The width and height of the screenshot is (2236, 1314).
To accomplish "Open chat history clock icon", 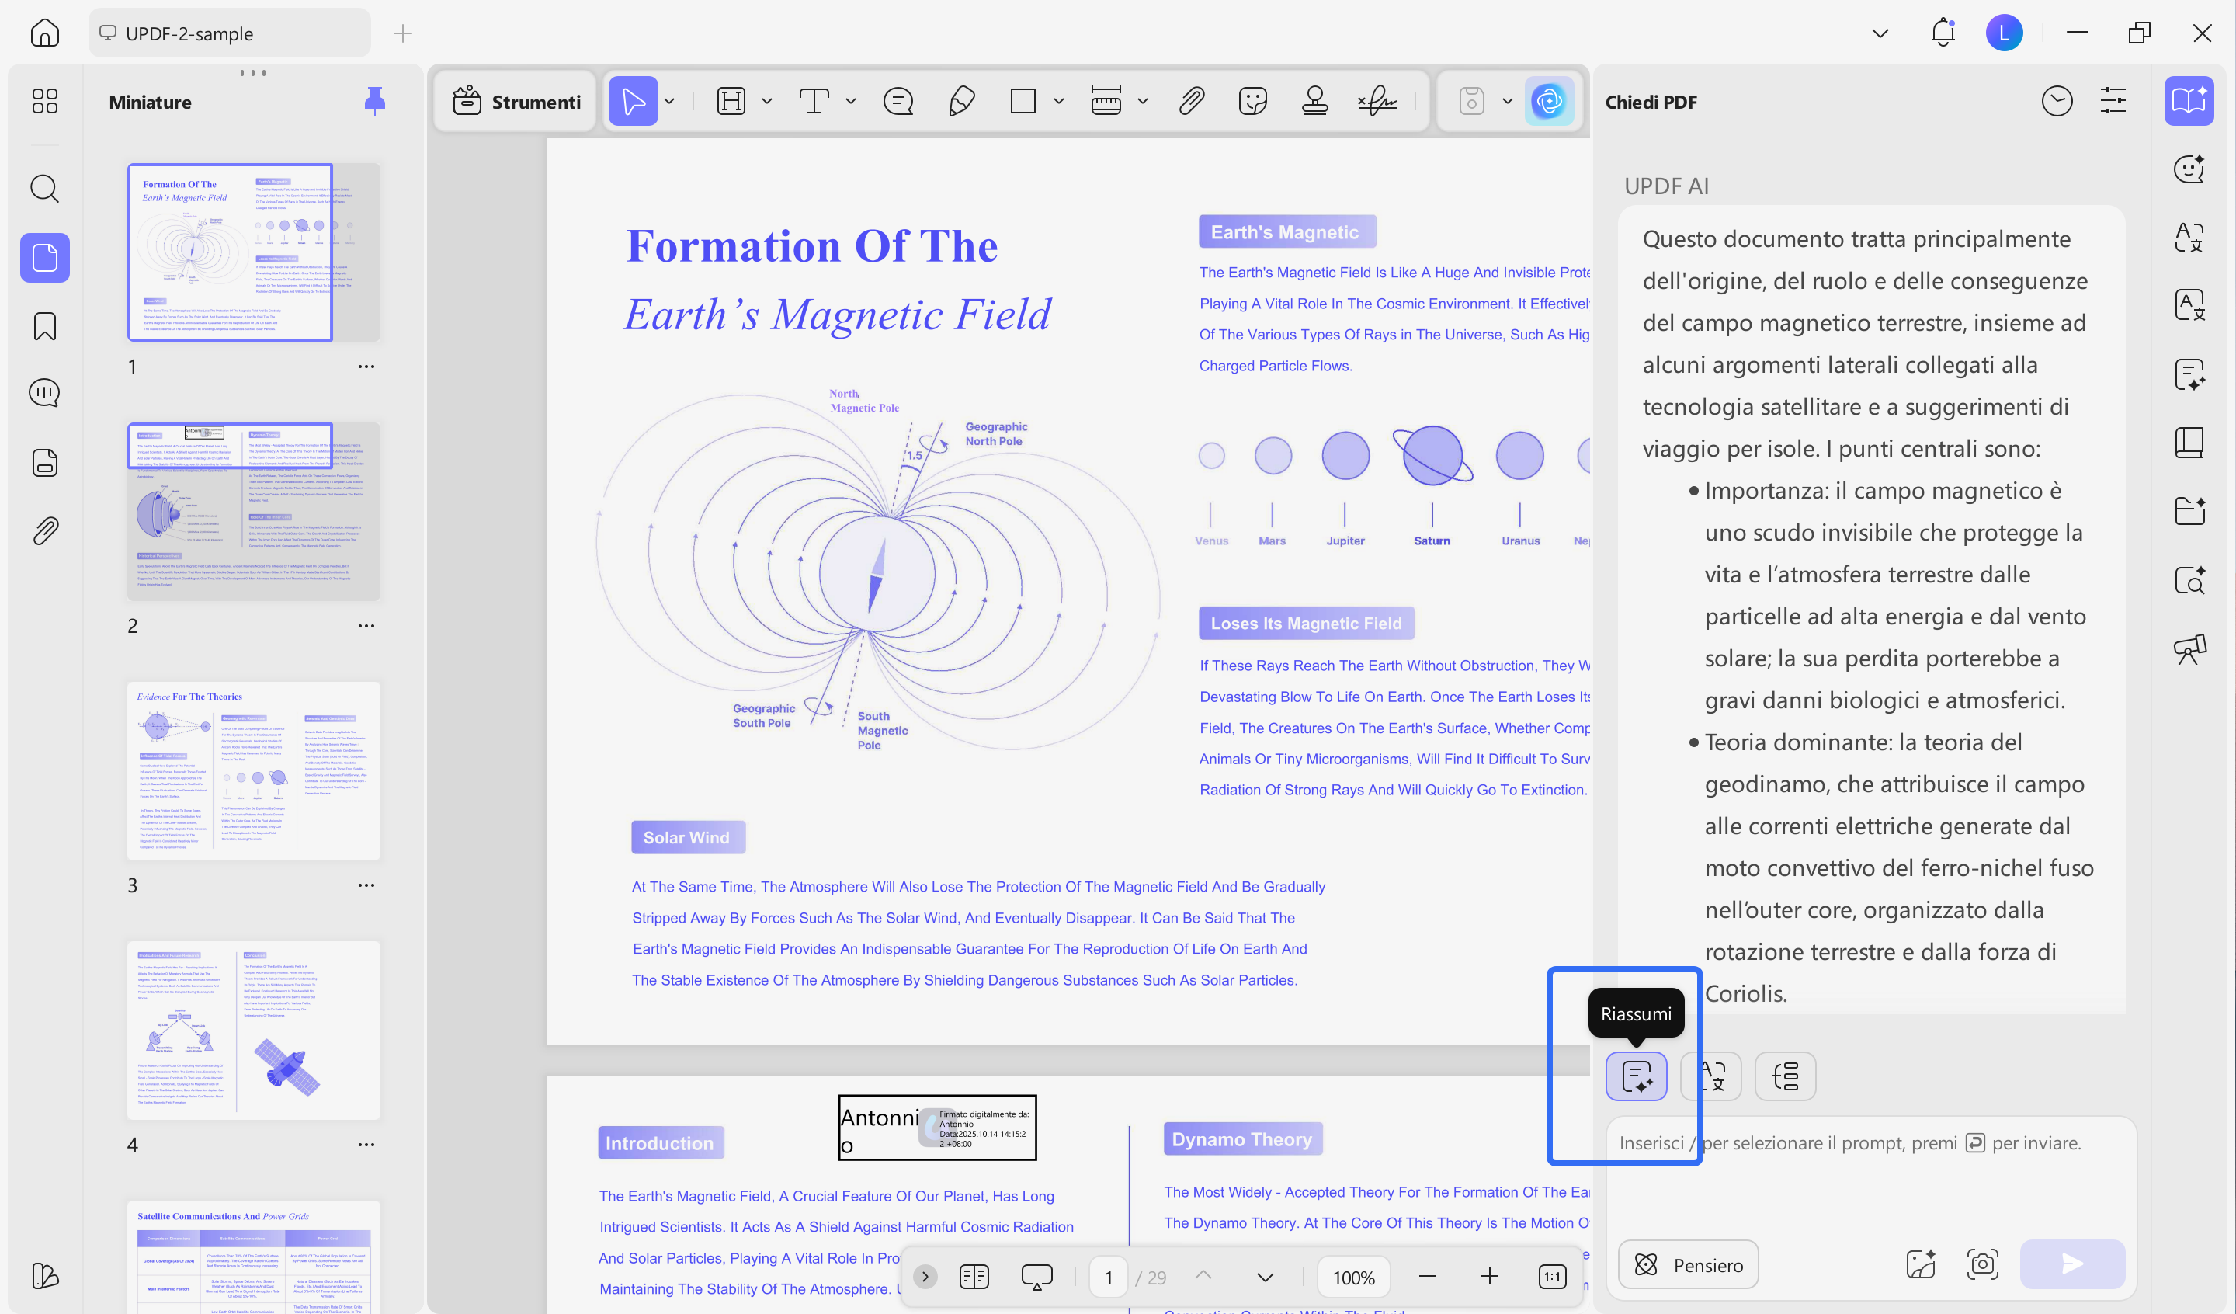I will coord(2056,101).
